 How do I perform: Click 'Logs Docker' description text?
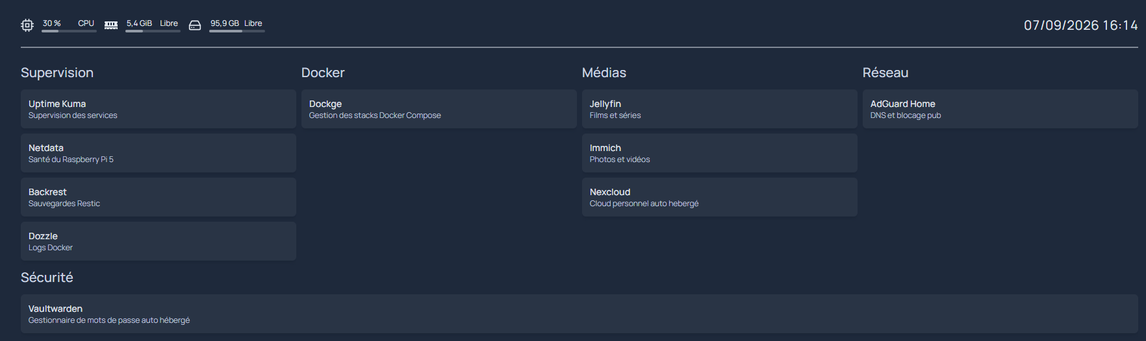click(x=51, y=248)
